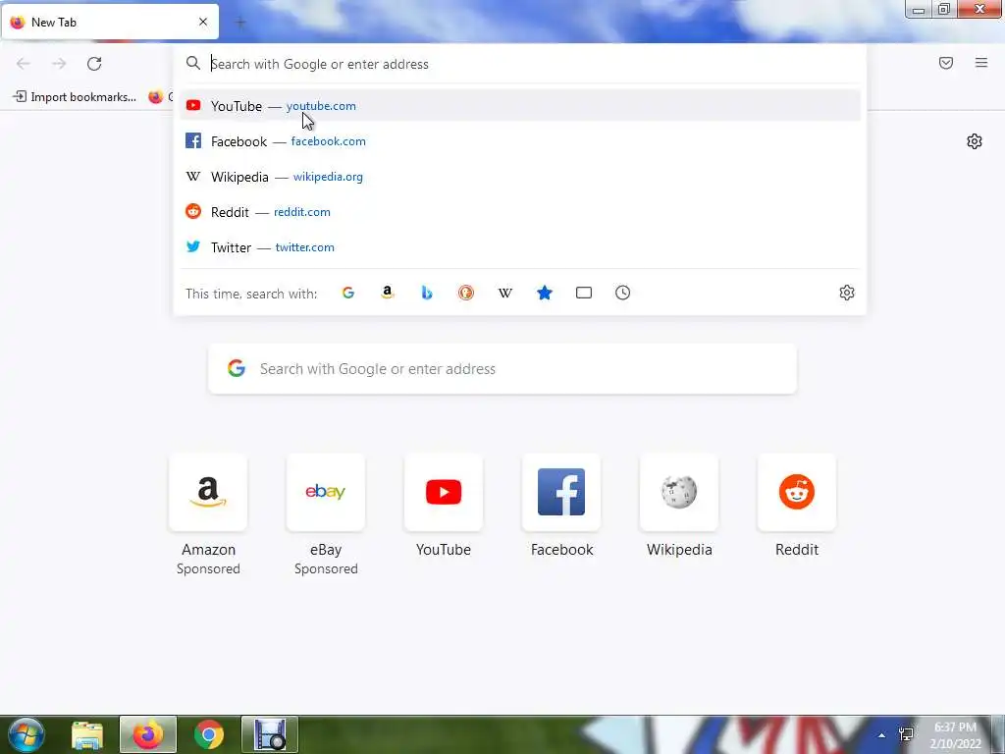1005x754 pixels.
Task: Focus the address bar search field
Action: [519, 64]
